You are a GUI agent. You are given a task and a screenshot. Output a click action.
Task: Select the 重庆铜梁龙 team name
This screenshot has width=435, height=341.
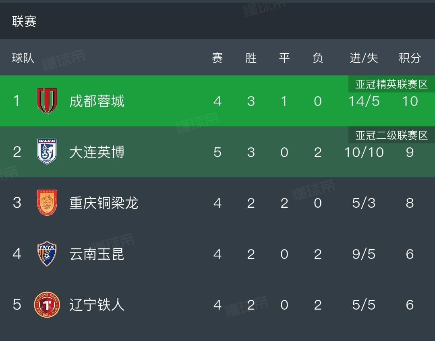click(x=104, y=203)
